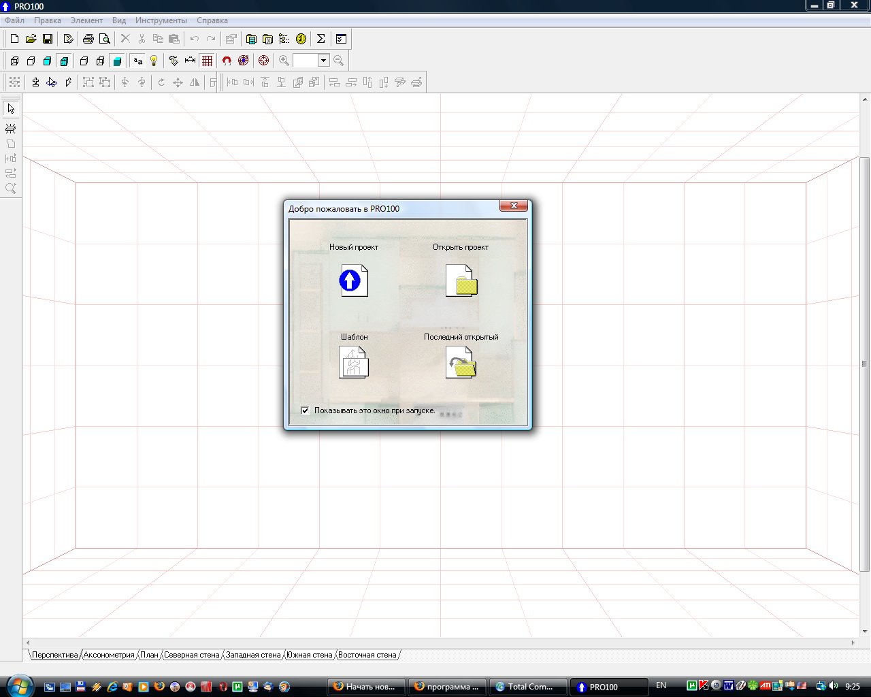
Task: Click the red X delete toolbar icon
Action: point(125,39)
